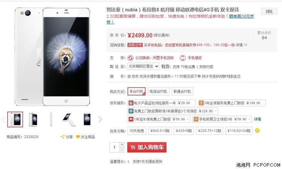
Task: Click the 对比 compare button
Action: tap(269, 12)
